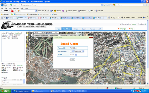Image resolution: width=149 pixels, height=93 pixels.
Task: Click the IE Back navigation arrow
Action: (x=2, y=5)
